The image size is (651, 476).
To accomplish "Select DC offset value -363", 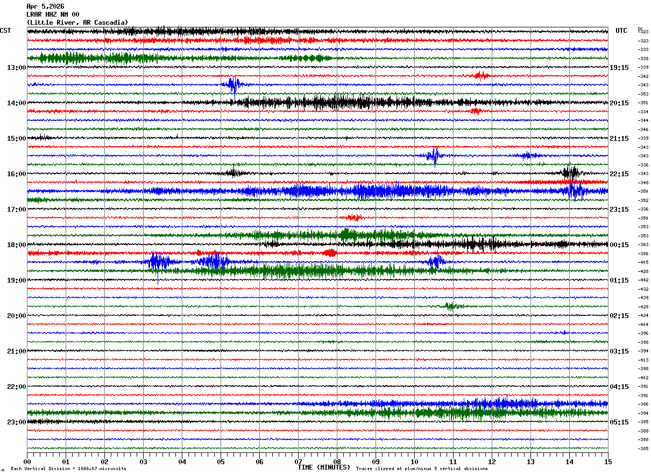I will pyautogui.click(x=642, y=244).
